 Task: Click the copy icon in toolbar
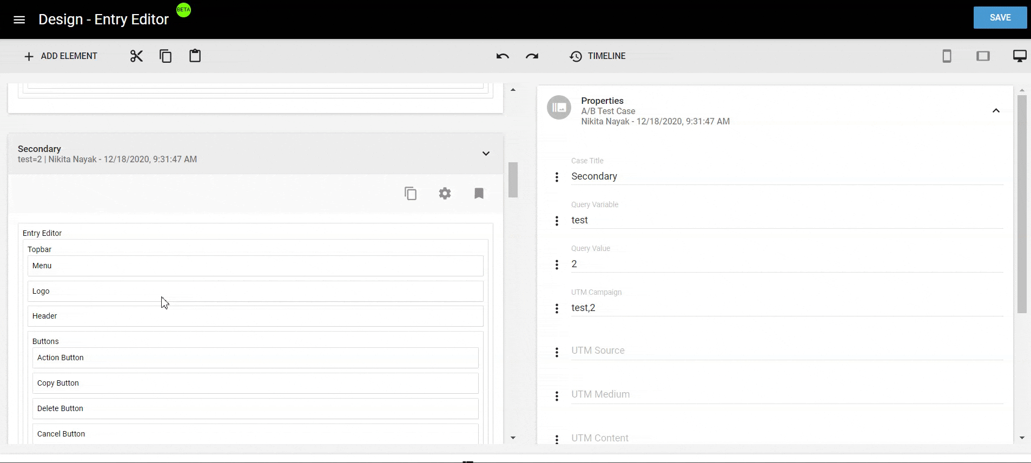click(166, 56)
